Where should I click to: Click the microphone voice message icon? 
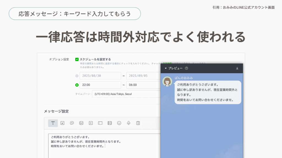[x=128, y=123]
